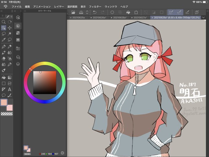The width and height of the screenshot is (209, 157).
Task: Open the 表示 menu
Action: (x=83, y=6)
